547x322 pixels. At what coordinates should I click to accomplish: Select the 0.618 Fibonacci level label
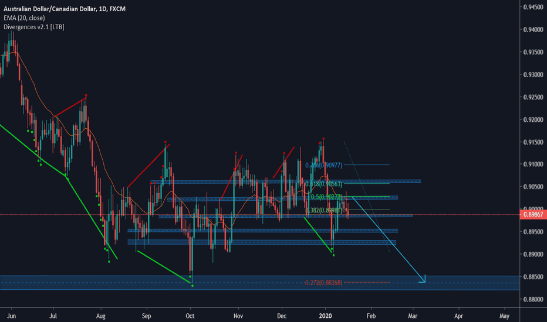(323, 184)
